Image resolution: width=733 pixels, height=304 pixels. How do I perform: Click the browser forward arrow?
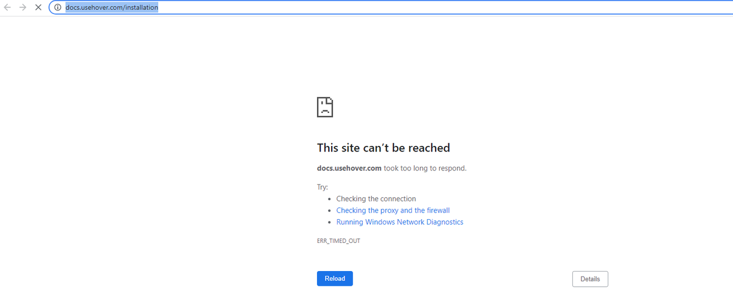tap(23, 7)
